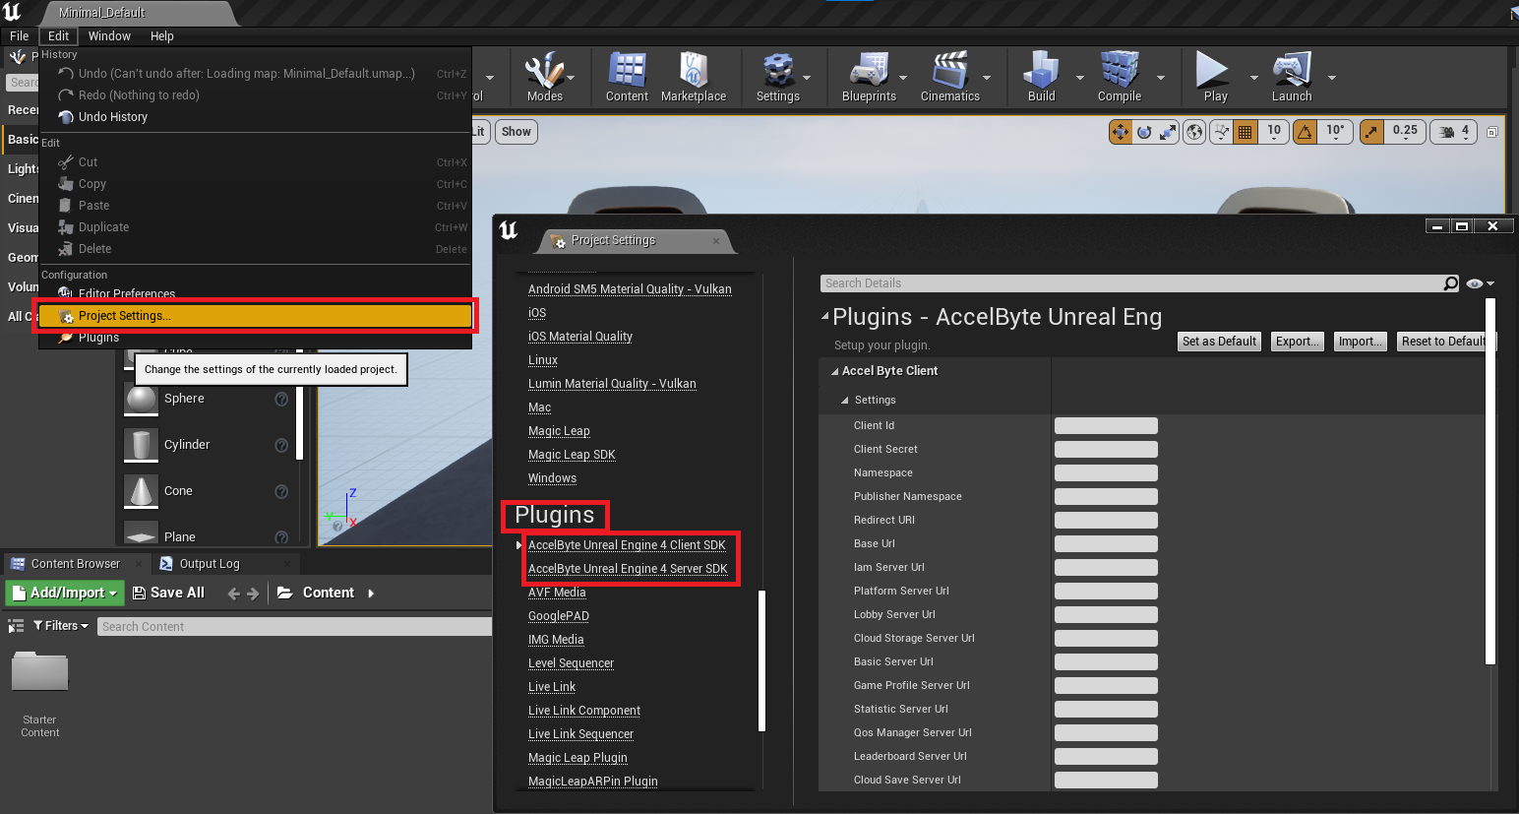Click the Add/Import button

coord(65,593)
